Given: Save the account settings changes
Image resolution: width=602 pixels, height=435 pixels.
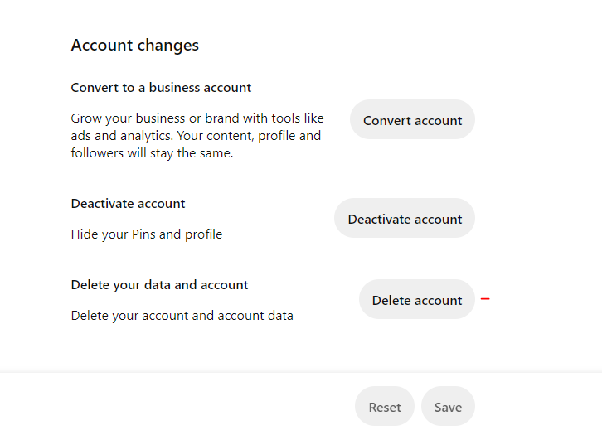Looking at the screenshot, I should pos(448,407).
